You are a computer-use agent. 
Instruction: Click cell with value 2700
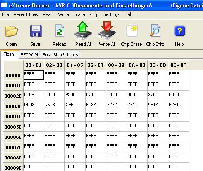158,96
